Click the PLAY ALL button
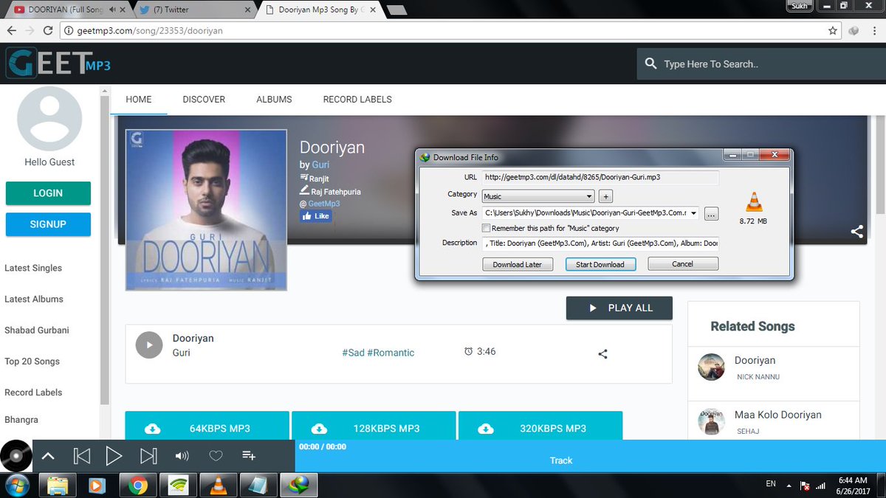Screen dimensions: 886x498 [619, 308]
